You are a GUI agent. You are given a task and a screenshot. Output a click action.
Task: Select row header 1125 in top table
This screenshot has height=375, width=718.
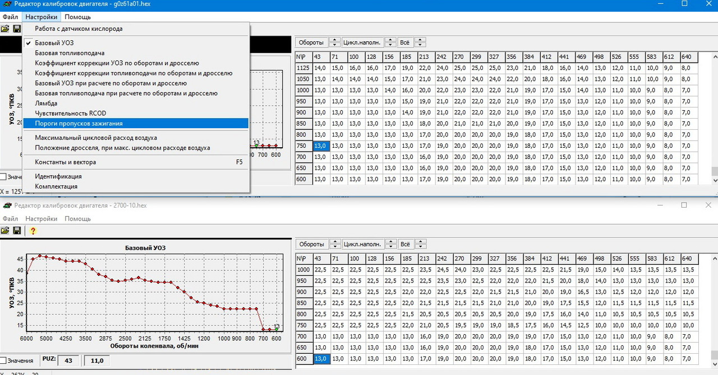click(x=303, y=68)
